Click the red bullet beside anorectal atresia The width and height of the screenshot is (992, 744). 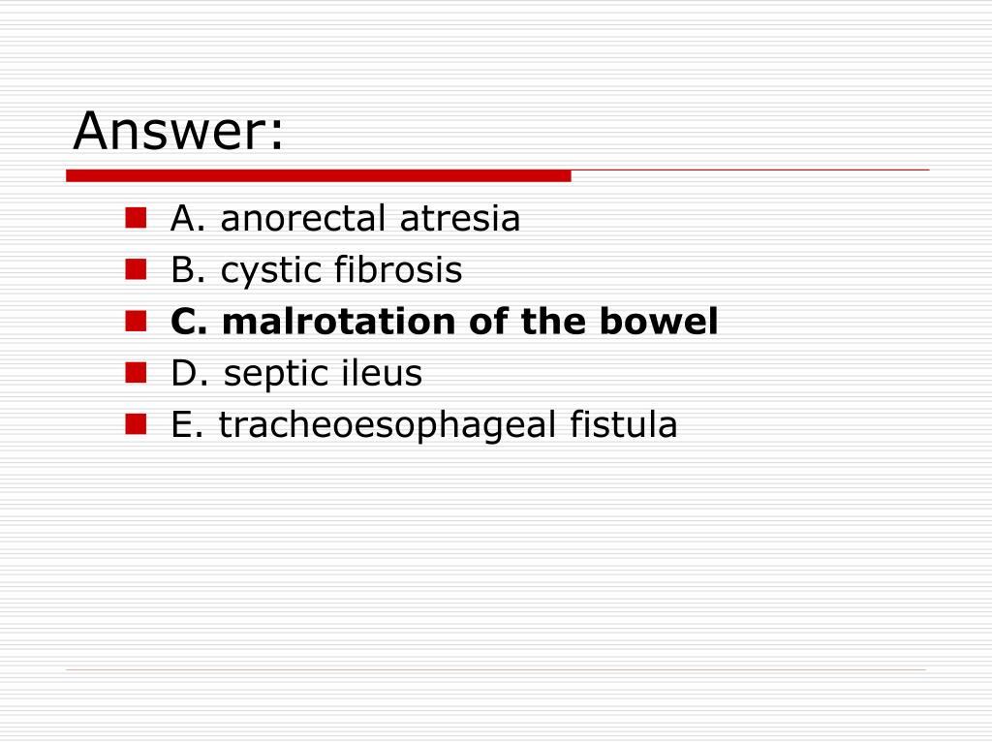pyautogui.click(x=136, y=218)
